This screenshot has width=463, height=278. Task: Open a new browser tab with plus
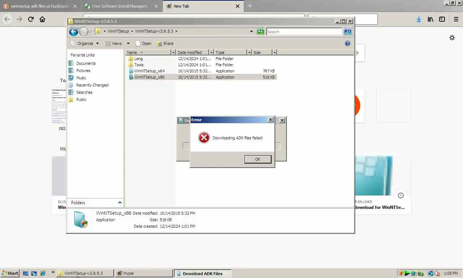pyautogui.click(x=250, y=6)
